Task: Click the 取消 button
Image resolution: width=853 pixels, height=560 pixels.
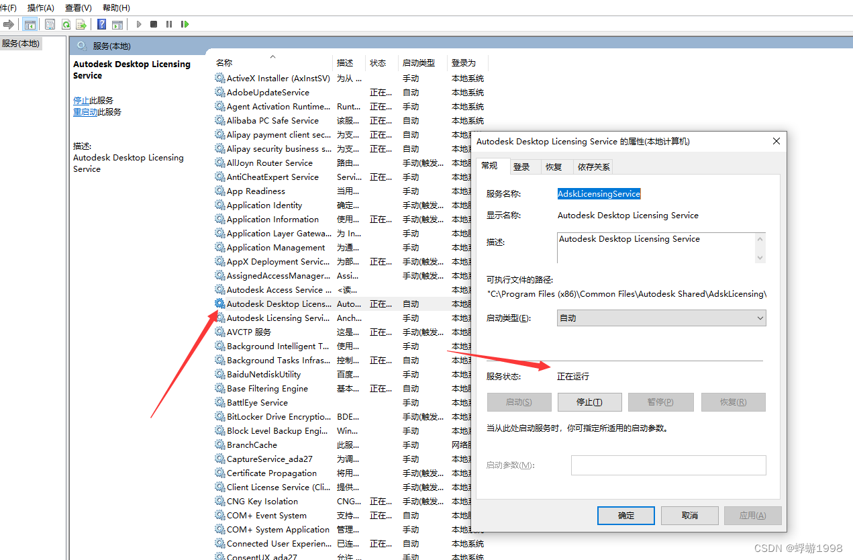Action: 690,515
